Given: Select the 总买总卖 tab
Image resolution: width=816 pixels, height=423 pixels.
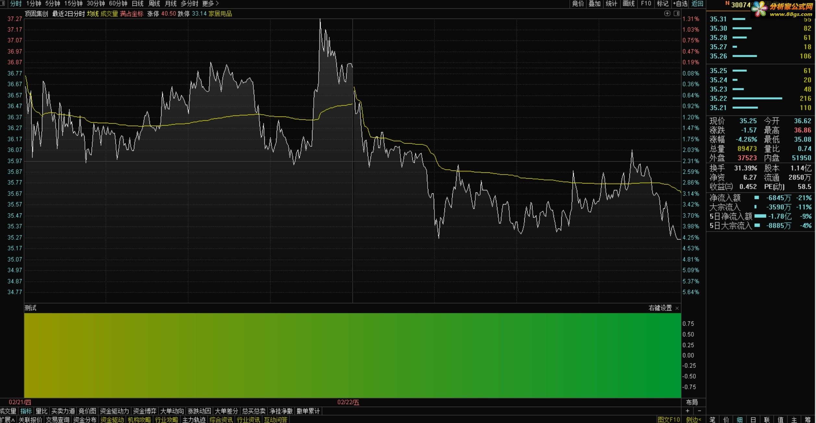Looking at the screenshot, I should pyautogui.click(x=254, y=411).
